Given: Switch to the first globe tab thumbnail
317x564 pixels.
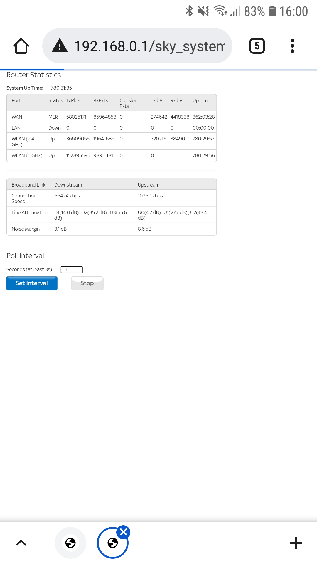Looking at the screenshot, I should (70, 543).
